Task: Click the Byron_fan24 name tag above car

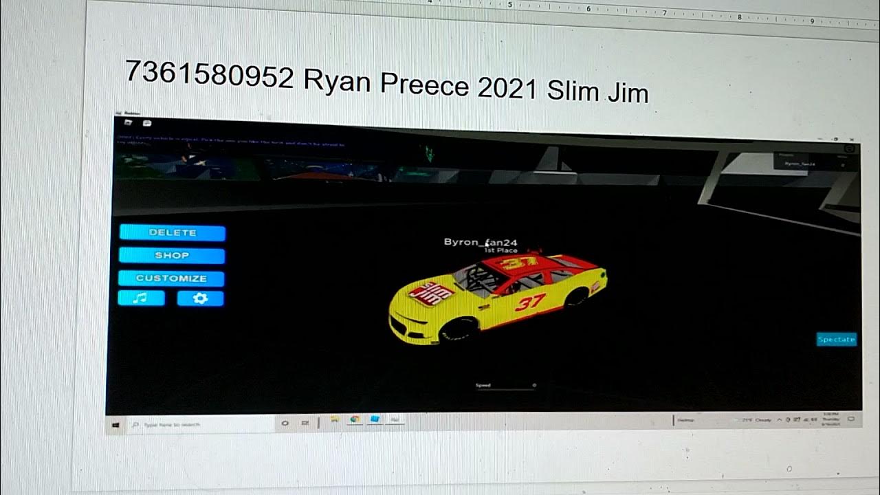Action: click(x=481, y=242)
